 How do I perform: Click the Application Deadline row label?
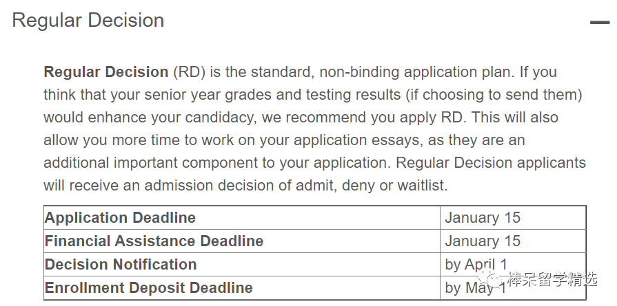[121, 218]
